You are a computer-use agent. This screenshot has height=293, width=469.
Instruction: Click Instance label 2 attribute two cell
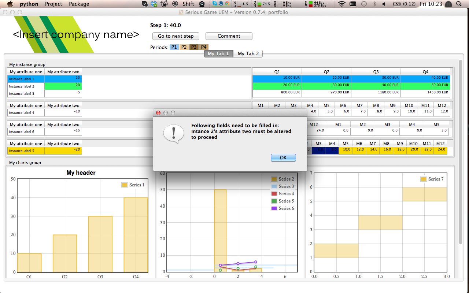pos(63,86)
